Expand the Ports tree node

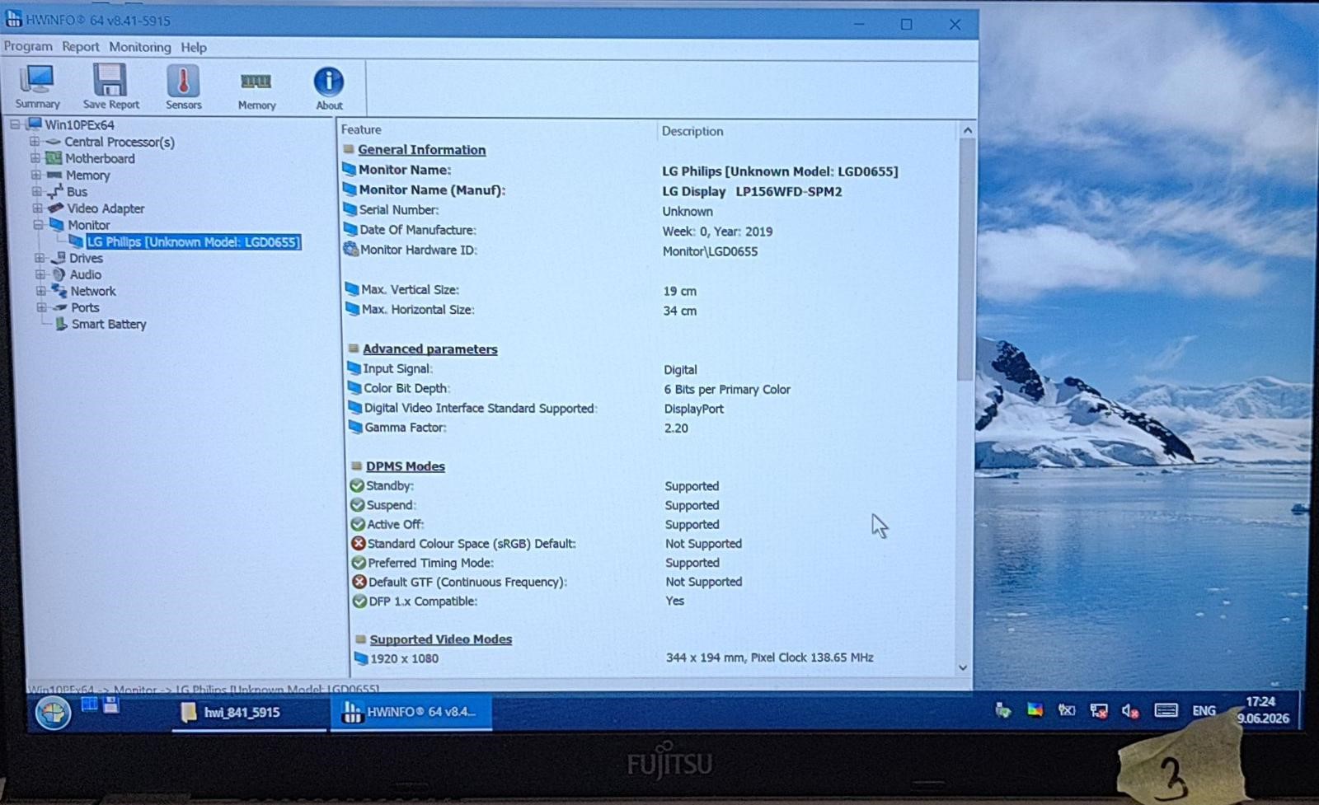(x=42, y=307)
